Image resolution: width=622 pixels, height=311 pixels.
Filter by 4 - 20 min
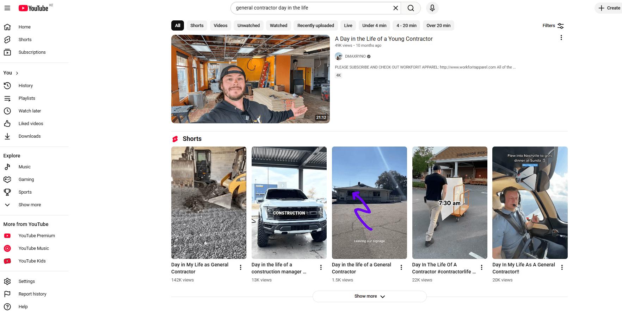pyautogui.click(x=406, y=26)
